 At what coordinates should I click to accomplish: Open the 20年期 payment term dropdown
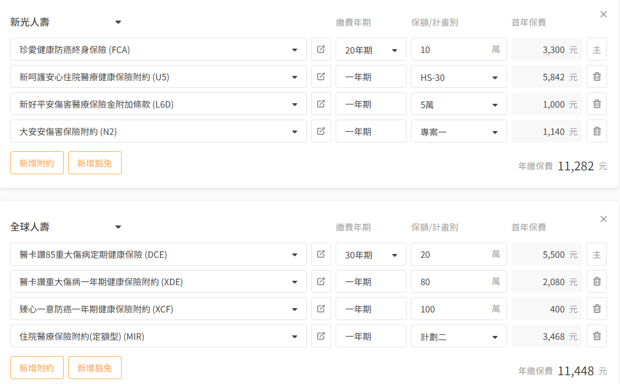[371, 50]
